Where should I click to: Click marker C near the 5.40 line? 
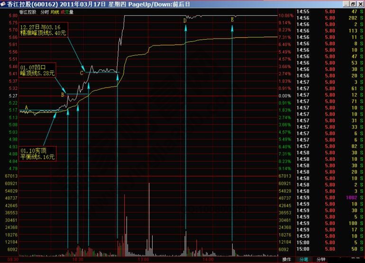[x=82, y=73]
